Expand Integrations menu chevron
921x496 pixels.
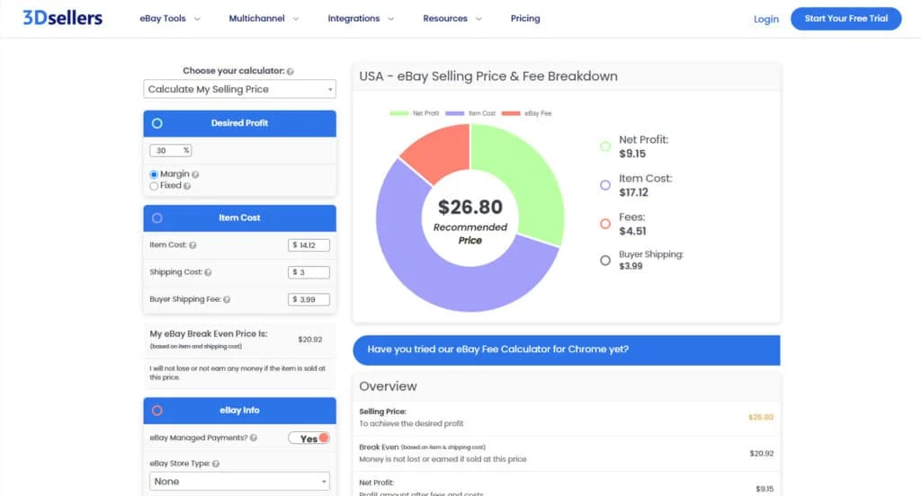[391, 19]
